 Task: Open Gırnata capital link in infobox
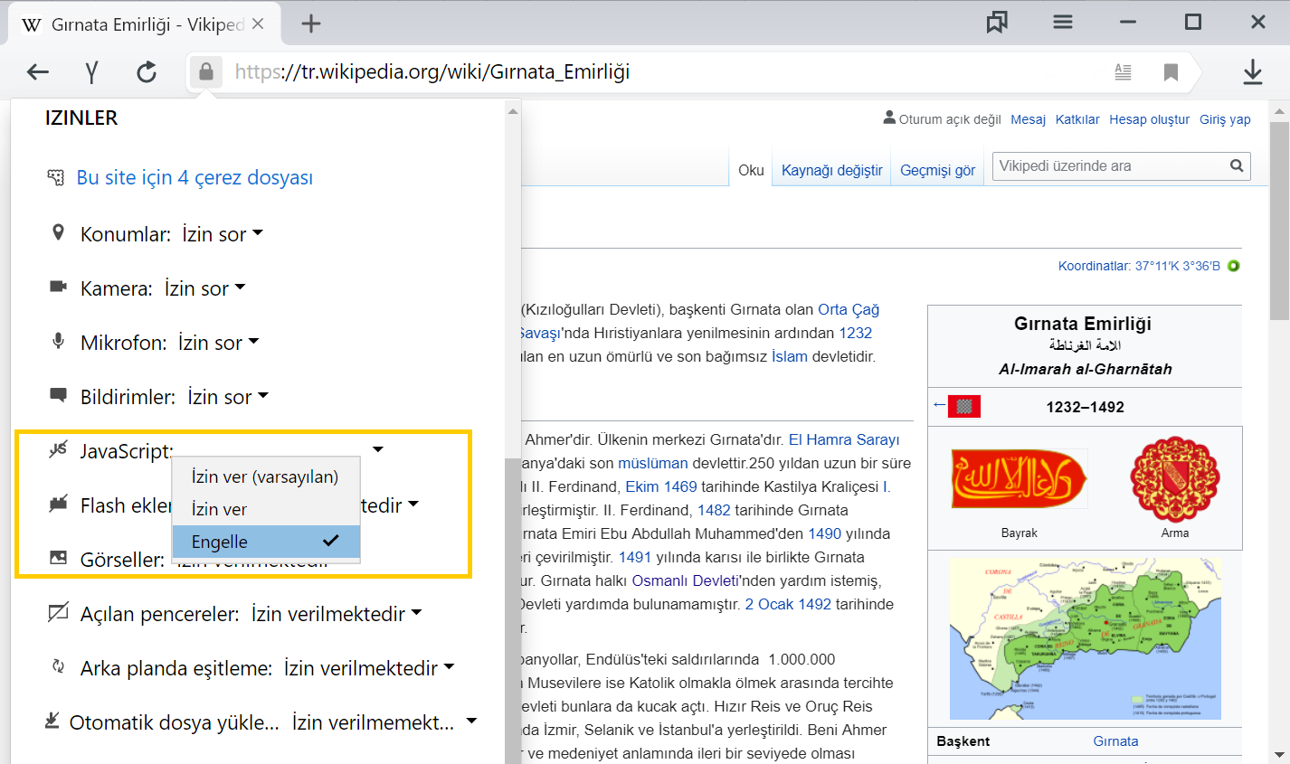pyautogui.click(x=1115, y=741)
